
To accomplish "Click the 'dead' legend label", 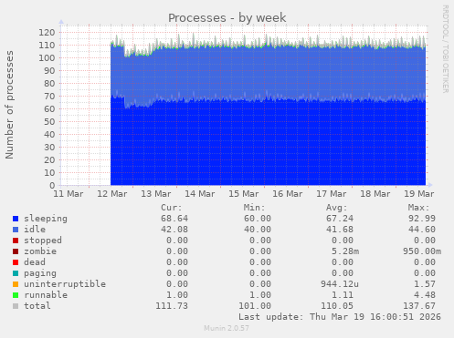I will pos(35,262).
